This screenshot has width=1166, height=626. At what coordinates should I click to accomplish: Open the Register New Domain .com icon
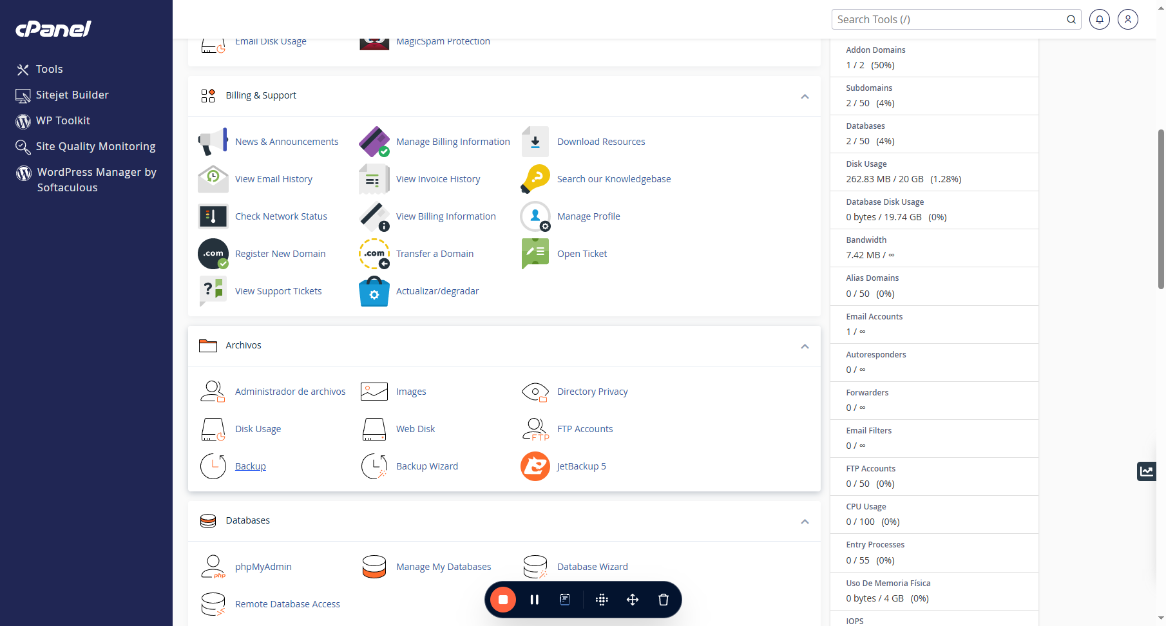213,254
